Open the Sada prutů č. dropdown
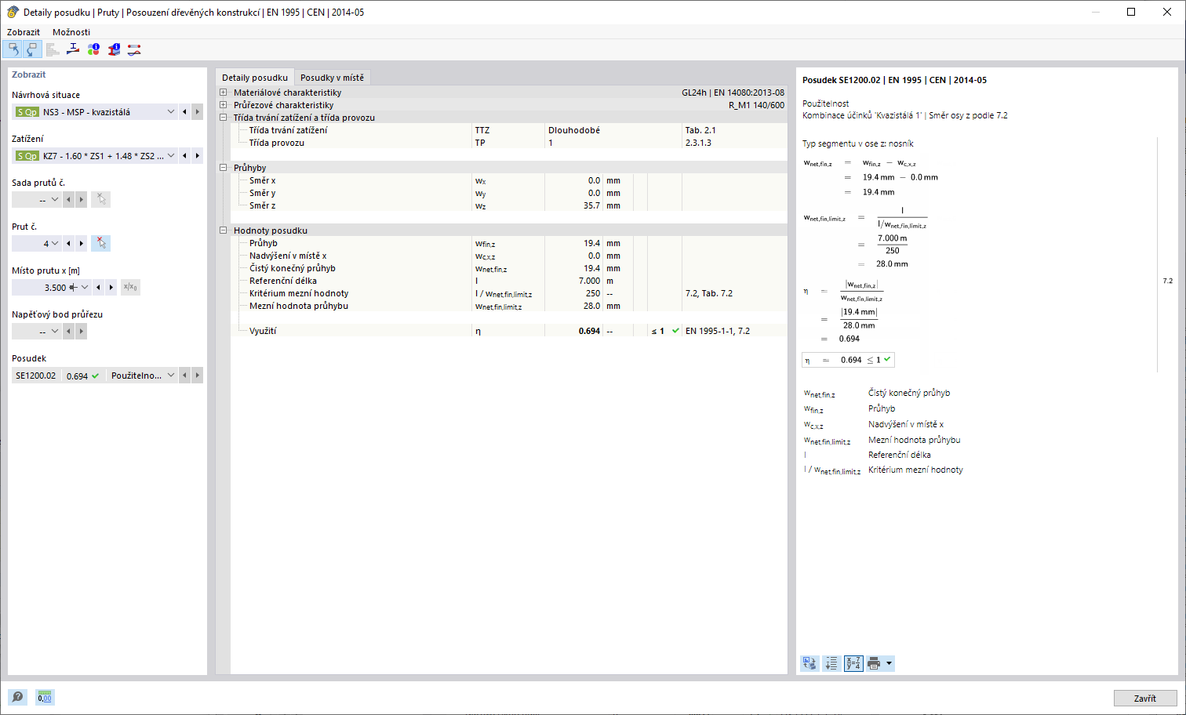This screenshot has width=1186, height=715. point(55,200)
